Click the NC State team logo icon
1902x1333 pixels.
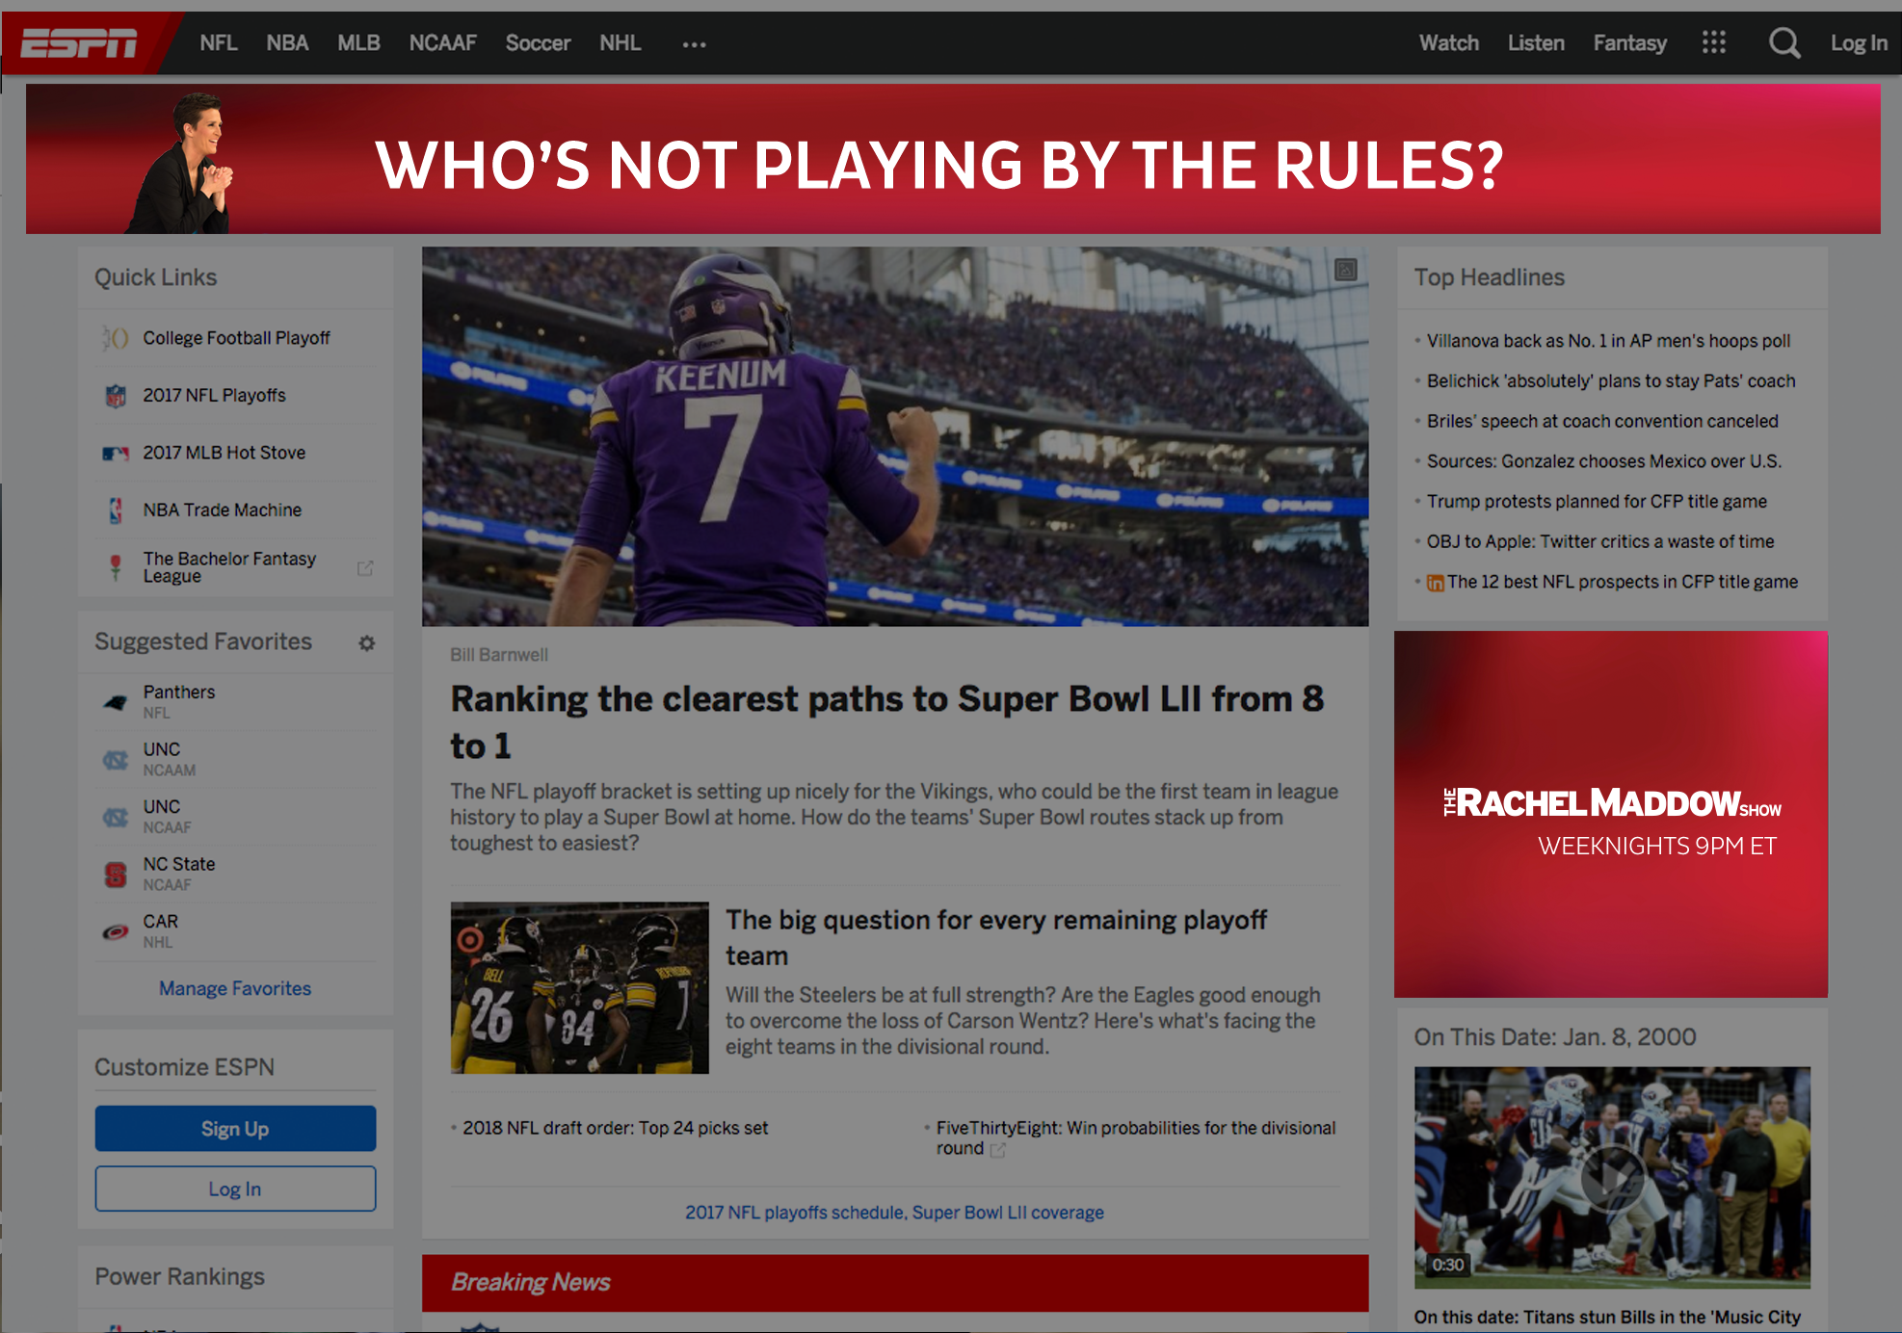pos(116,875)
